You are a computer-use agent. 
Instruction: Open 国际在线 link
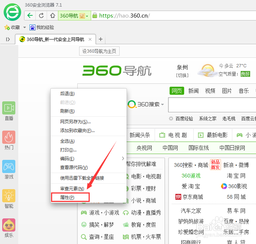199,148
